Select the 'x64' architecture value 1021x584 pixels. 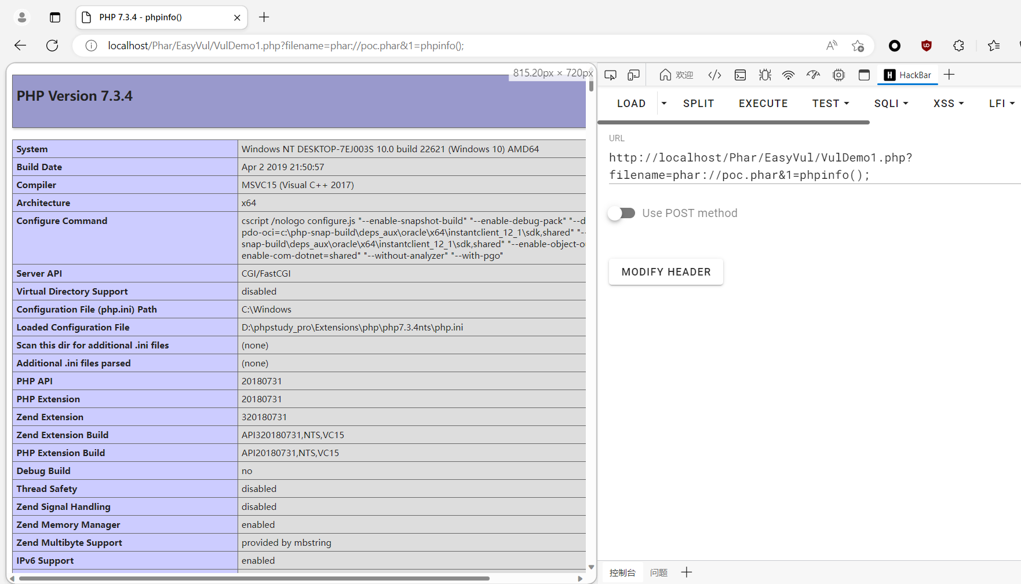pos(249,203)
